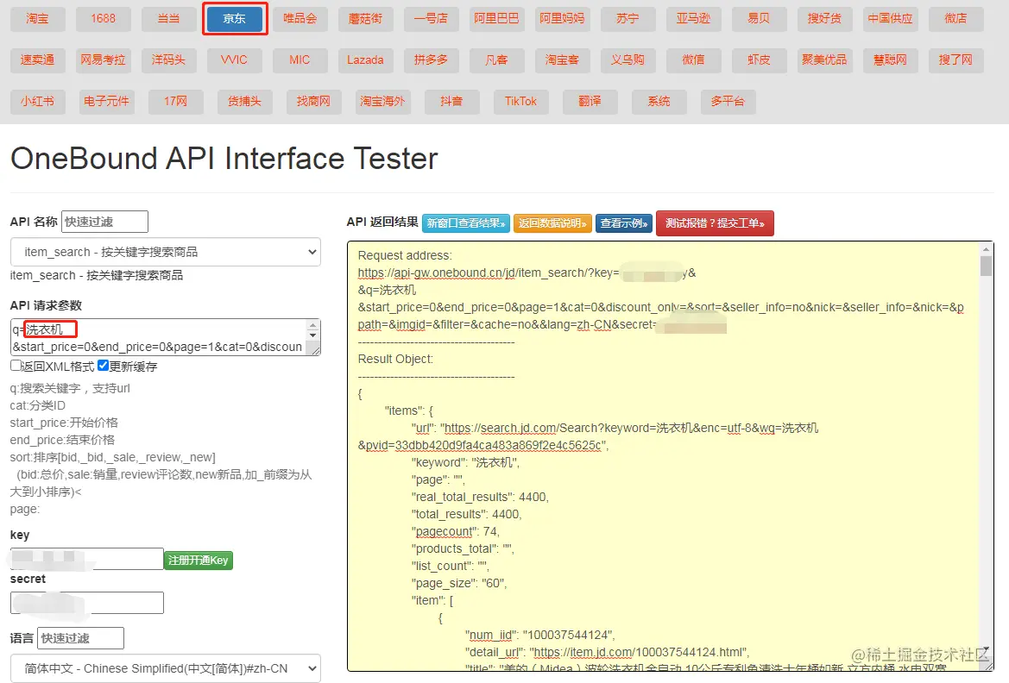This screenshot has width=1009, height=683.
Task: Select the 微信 platform button
Action: point(694,60)
